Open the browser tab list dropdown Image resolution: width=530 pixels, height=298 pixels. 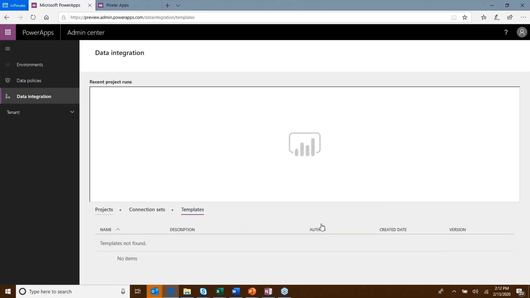pos(178,5)
